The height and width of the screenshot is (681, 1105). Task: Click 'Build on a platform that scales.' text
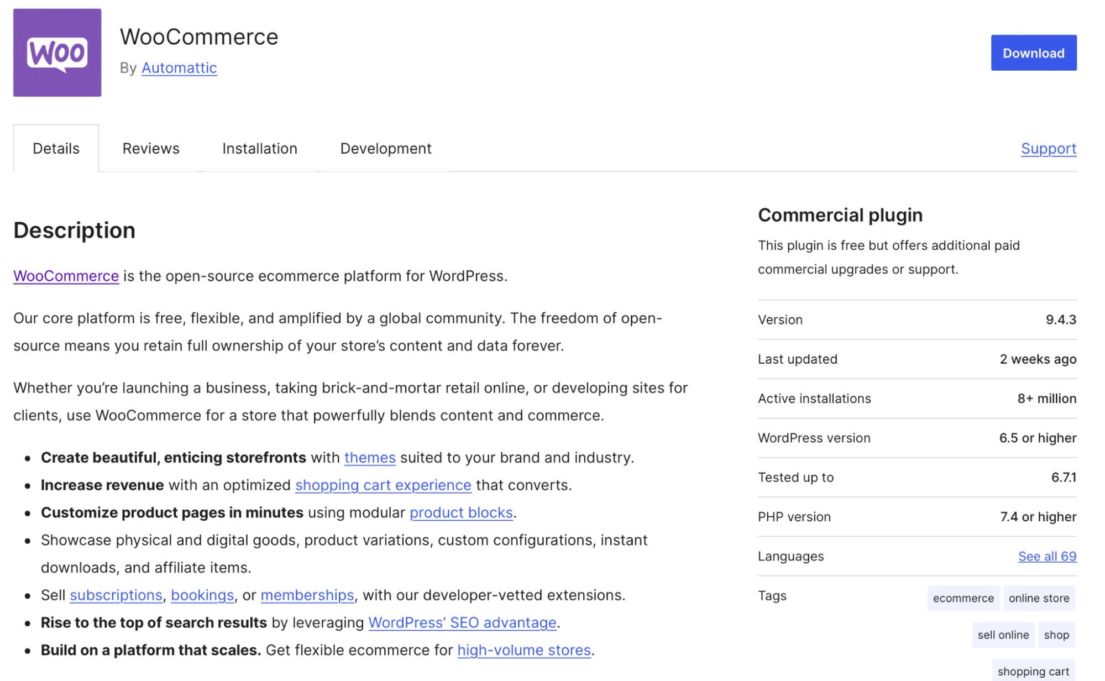click(x=151, y=650)
